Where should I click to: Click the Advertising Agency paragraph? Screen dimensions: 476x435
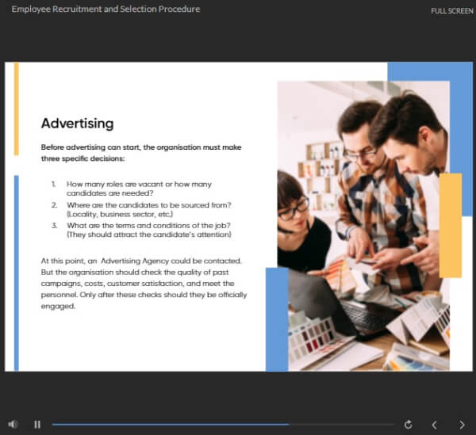143,283
